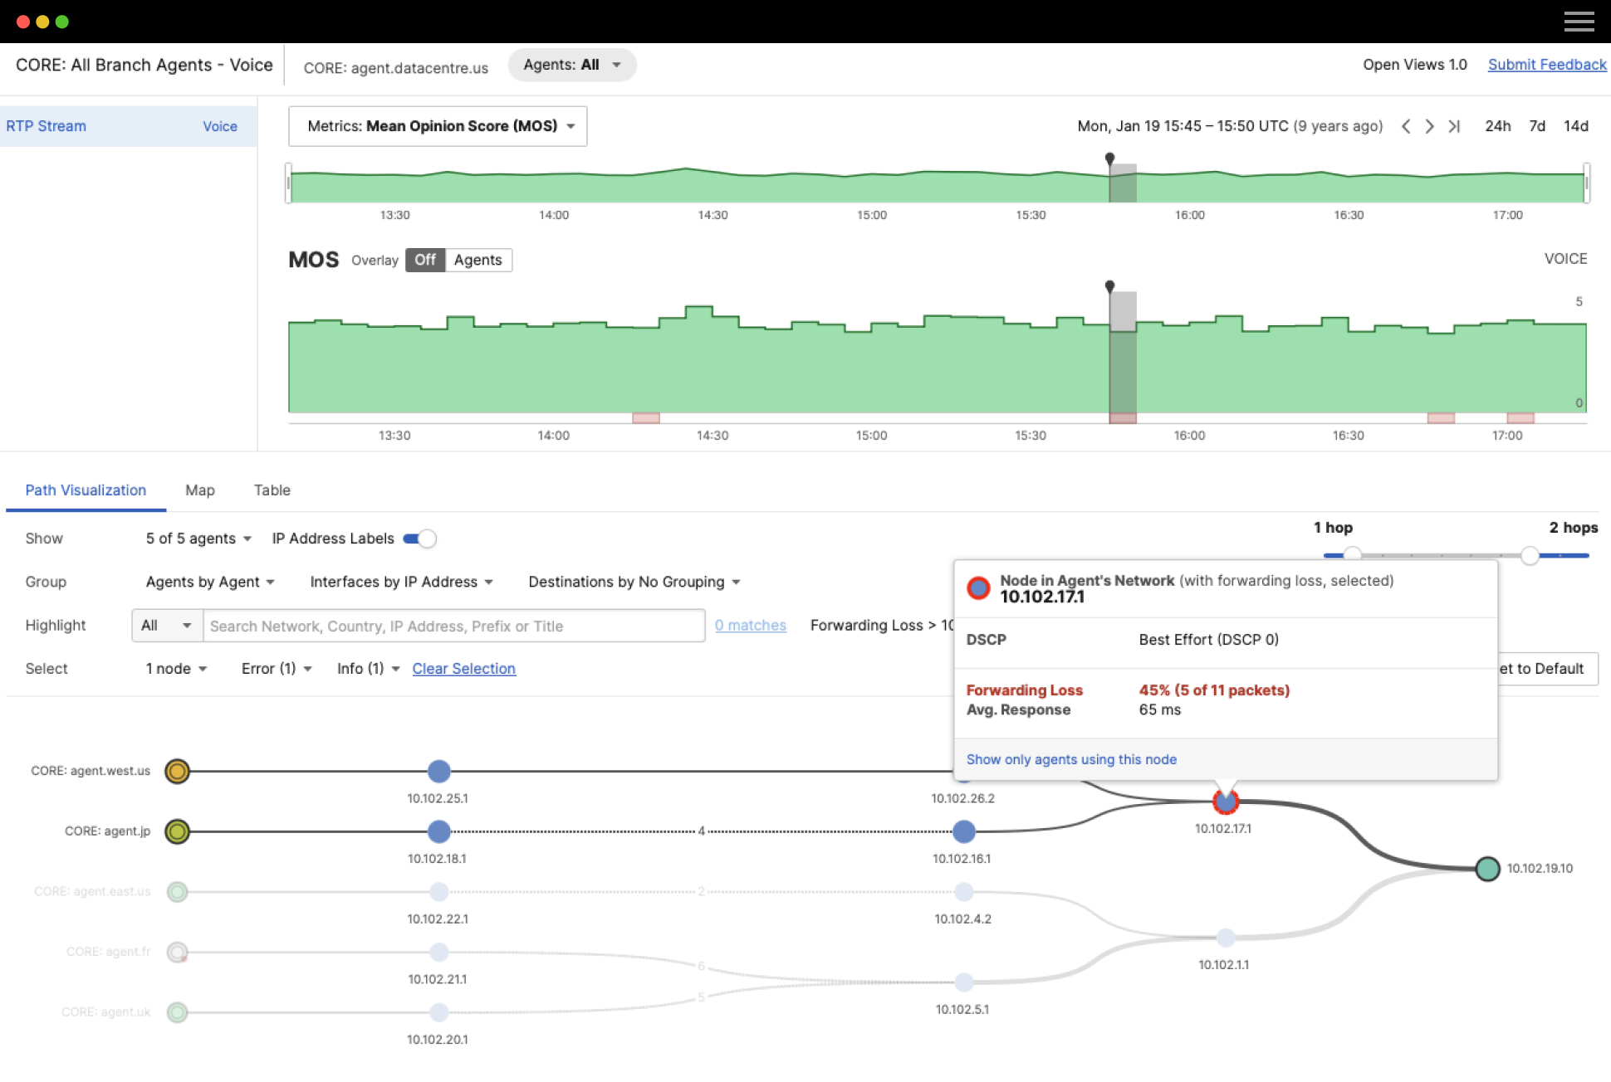Jump to latest time interval icon
1611x1082 pixels.
tap(1454, 126)
